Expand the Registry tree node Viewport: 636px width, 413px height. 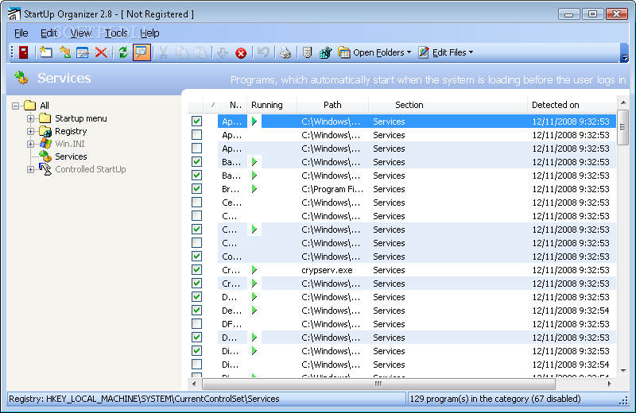pyautogui.click(x=30, y=131)
